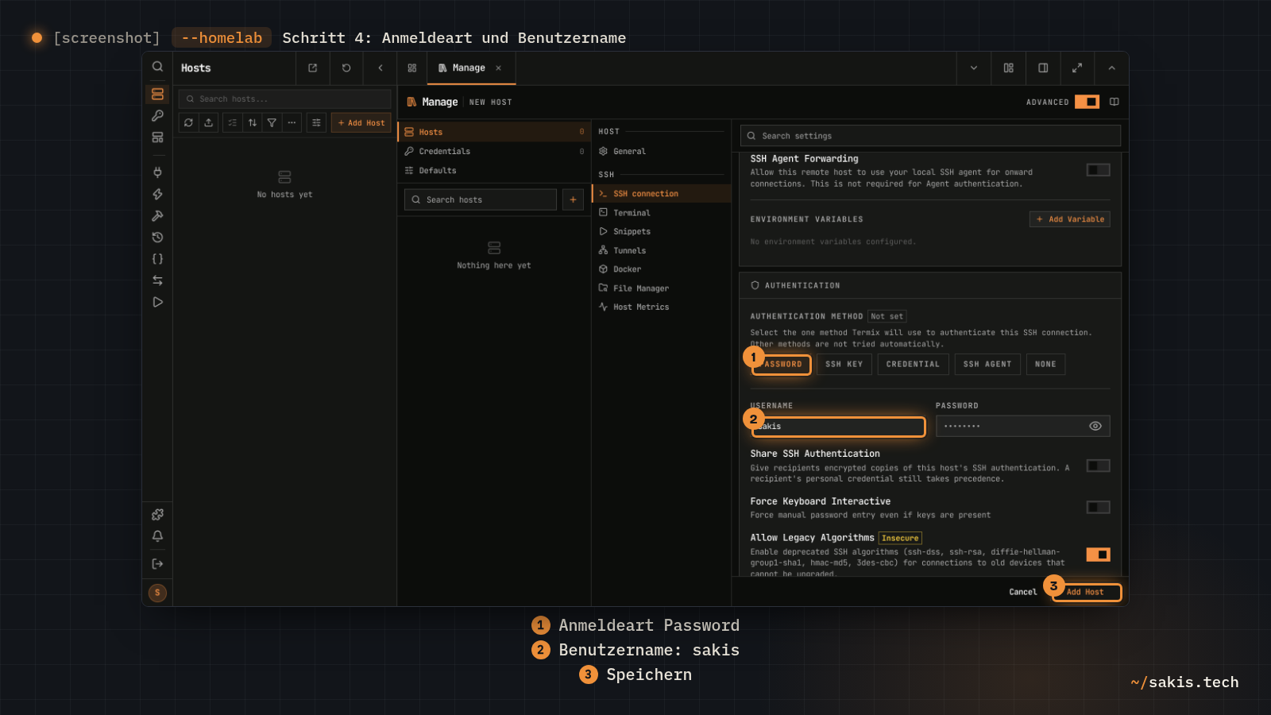Screen dimensions: 1271x715
Task: Open the keys icon in left sidebar
Action: click(157, 116)
